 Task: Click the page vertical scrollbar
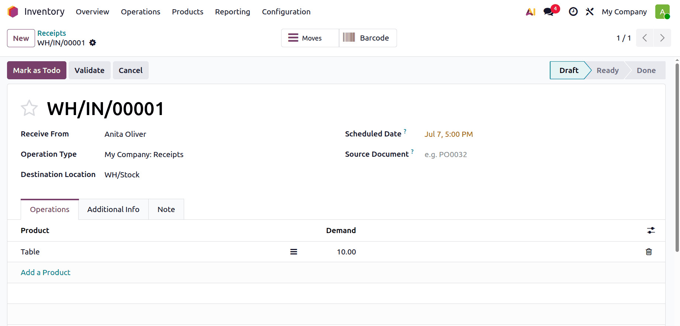(x=677, y=158)
